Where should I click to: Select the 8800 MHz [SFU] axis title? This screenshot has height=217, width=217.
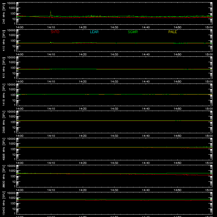[x=4, y=176]
